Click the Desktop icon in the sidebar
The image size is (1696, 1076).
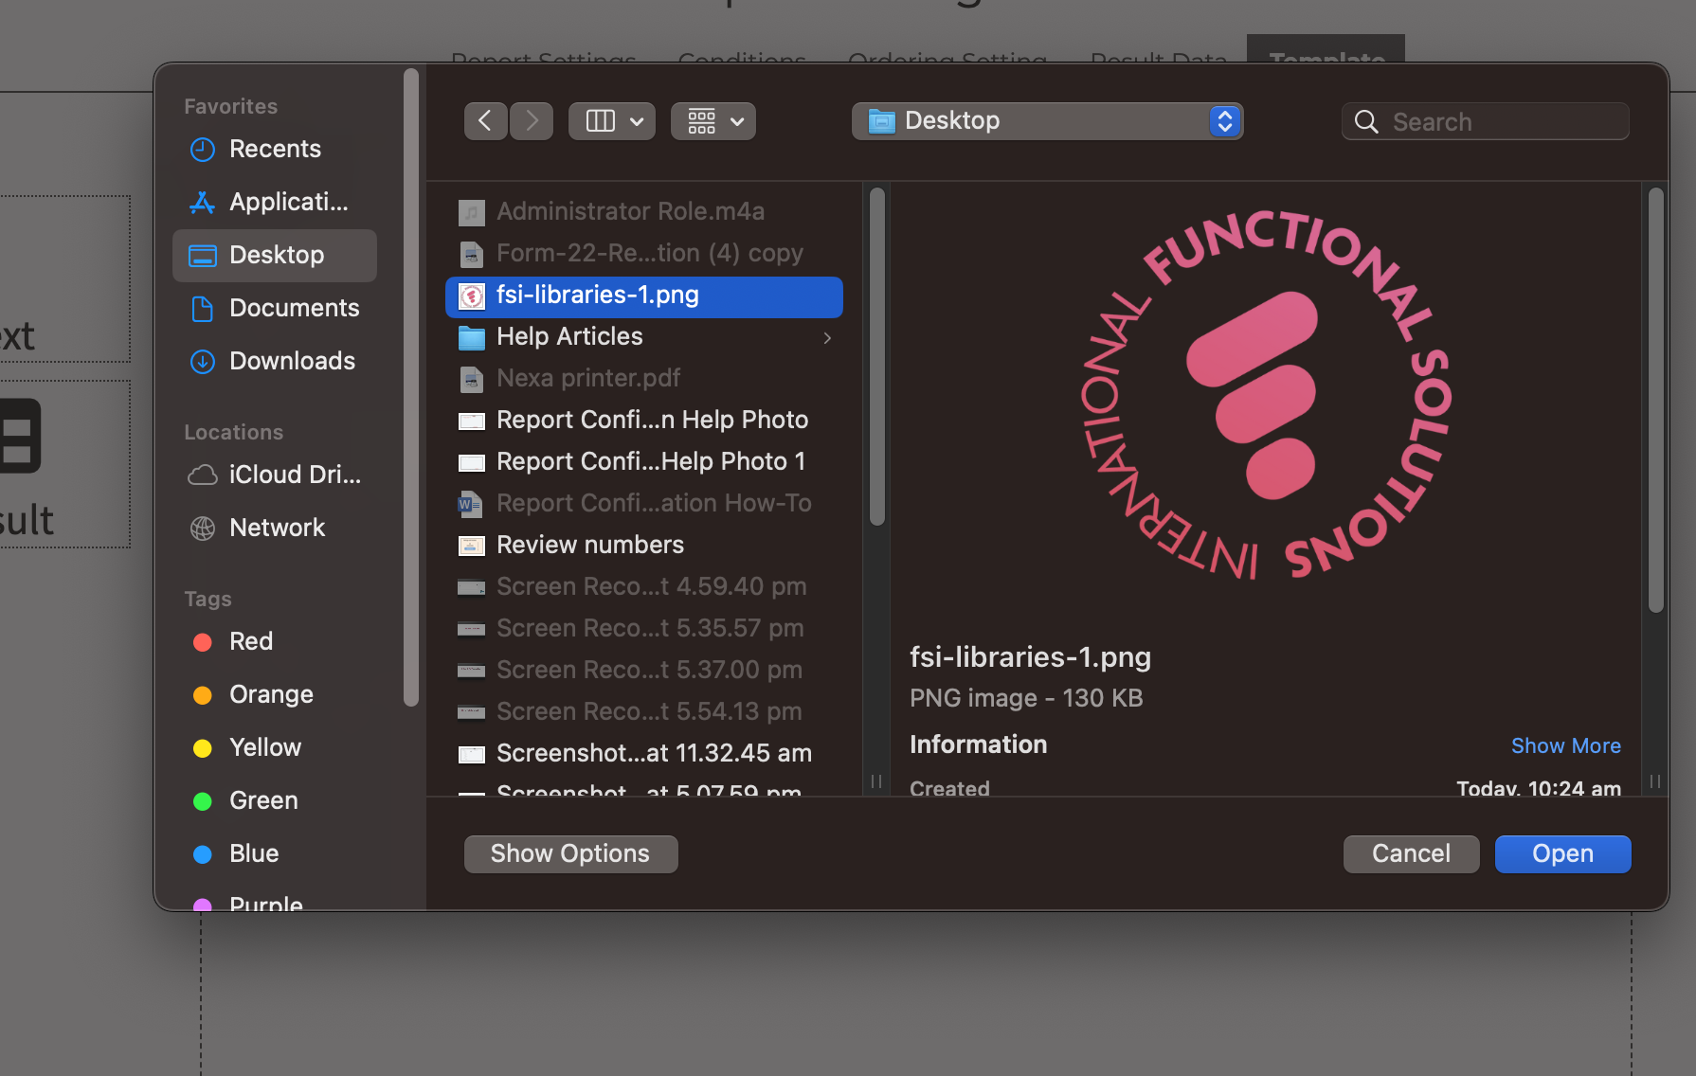(203, 256)
